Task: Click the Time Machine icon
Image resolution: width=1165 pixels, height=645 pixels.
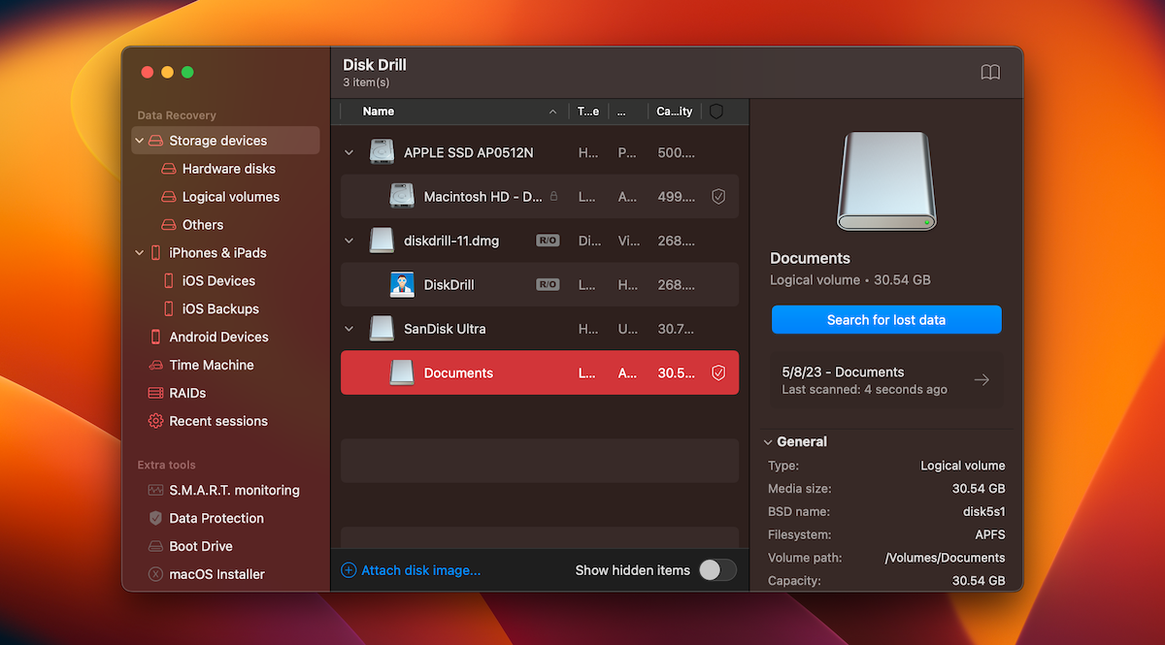Action: 155,366
